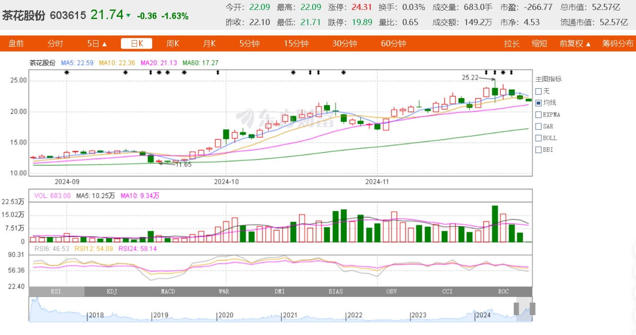Select the DMI sub-indicator tab
The image size is (636, 335).
pos(280,291)
